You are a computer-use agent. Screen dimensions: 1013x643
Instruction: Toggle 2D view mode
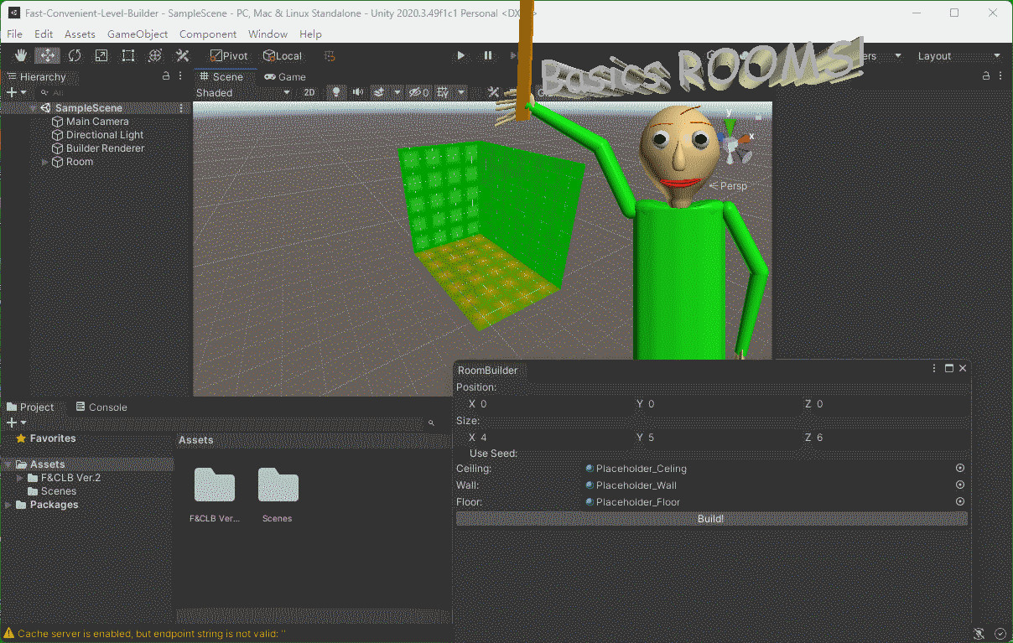pos(309,92)
